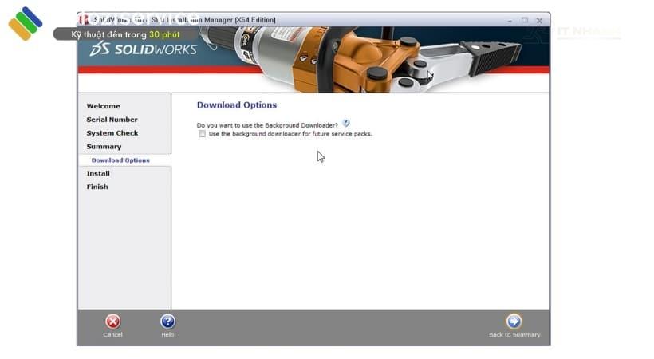
Task: Click the colorful striped logo in top-left corner
Action: pyautogui.click(x=25, y=23)
